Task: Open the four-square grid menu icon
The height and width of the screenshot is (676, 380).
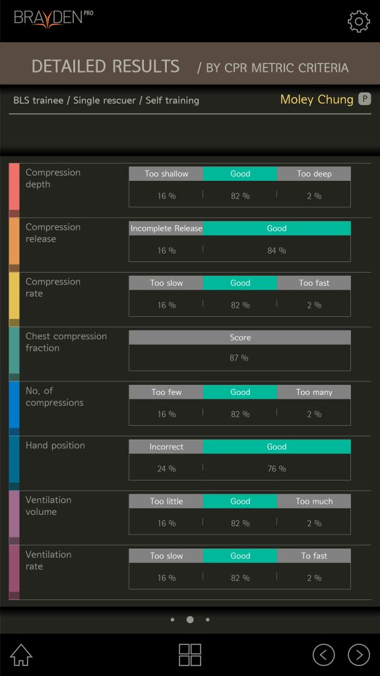Action: [x=190, y=655]
